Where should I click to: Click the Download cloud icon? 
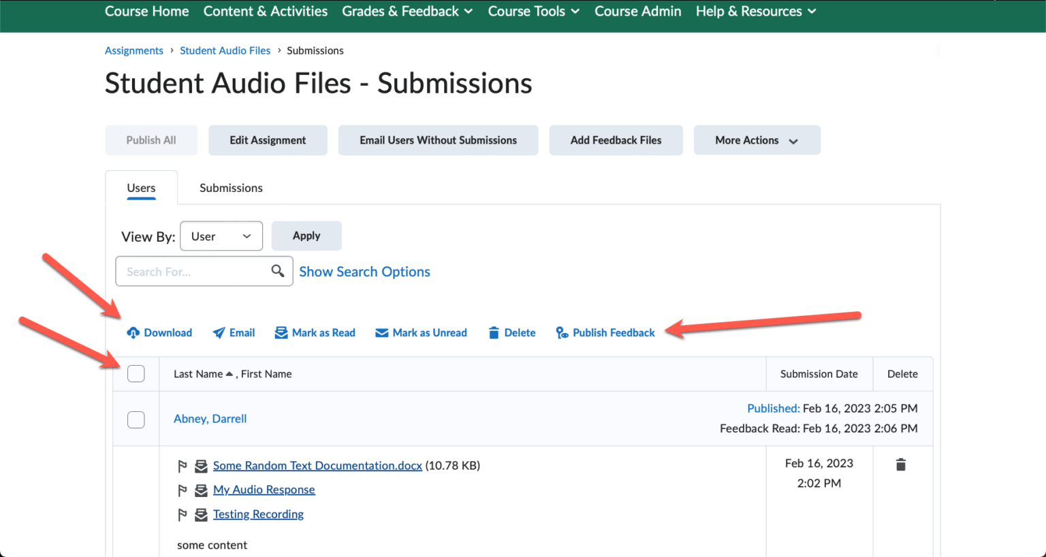pos(133,333)
